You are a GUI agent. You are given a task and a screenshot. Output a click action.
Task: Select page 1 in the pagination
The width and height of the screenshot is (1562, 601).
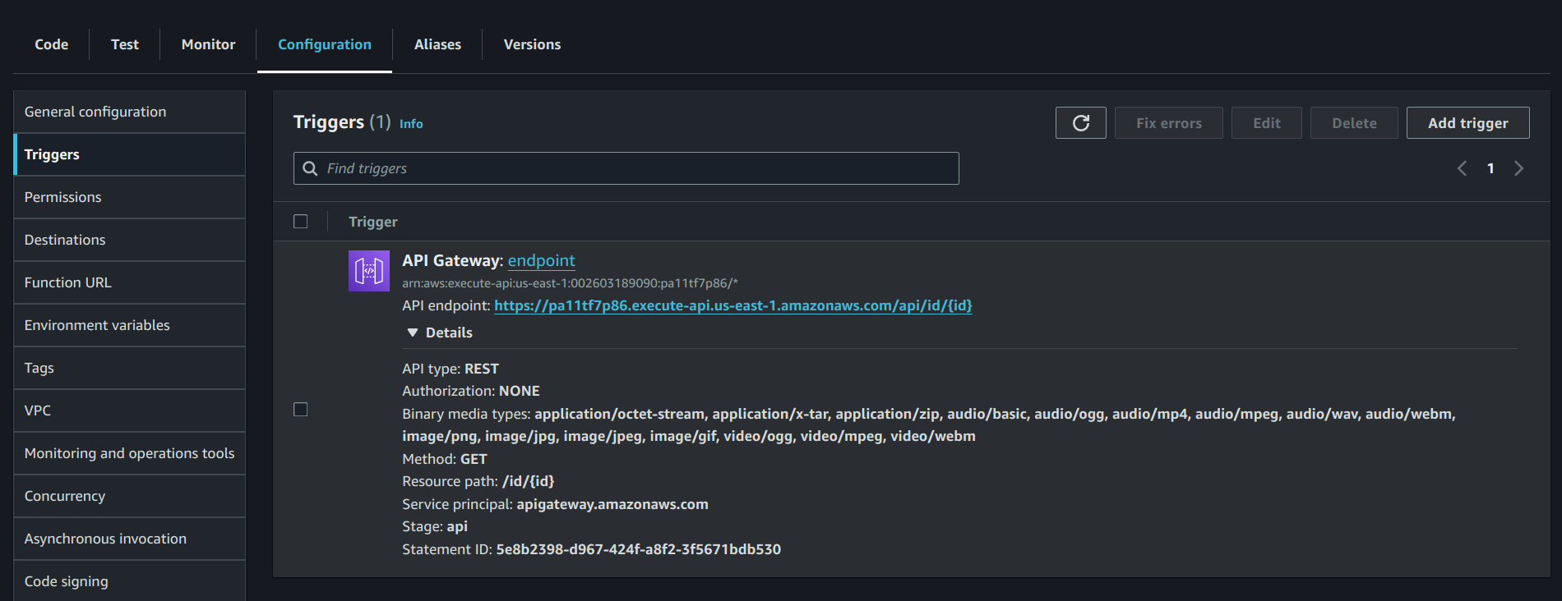pos(1490,168)
